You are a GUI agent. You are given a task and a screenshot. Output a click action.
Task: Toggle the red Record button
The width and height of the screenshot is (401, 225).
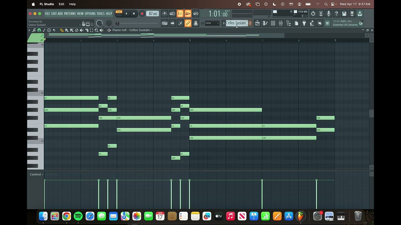142,13
